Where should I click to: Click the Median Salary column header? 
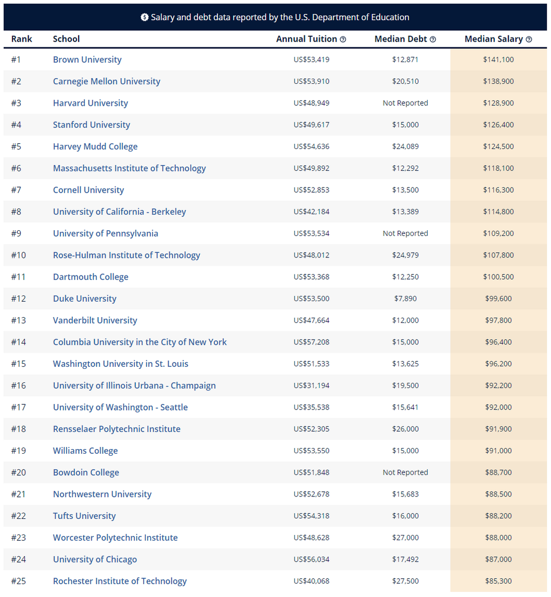coord(494,39)
